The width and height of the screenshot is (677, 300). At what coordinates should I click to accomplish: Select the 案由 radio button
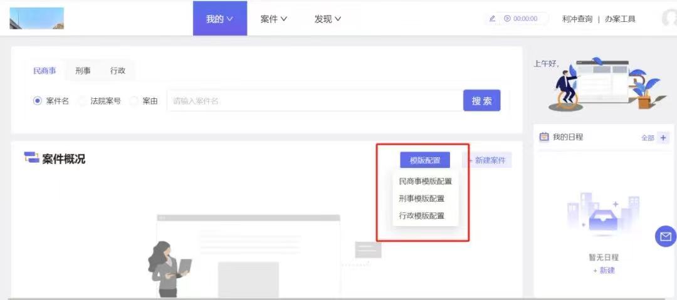pyautogui.click(x=134, y=101)
